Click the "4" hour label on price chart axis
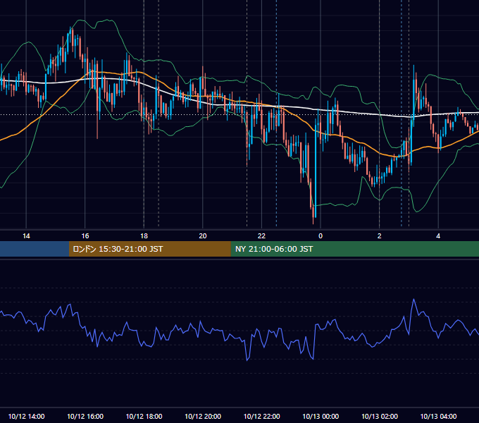Image resolution: width=479 pixels, height=423 pixels. 438,236
